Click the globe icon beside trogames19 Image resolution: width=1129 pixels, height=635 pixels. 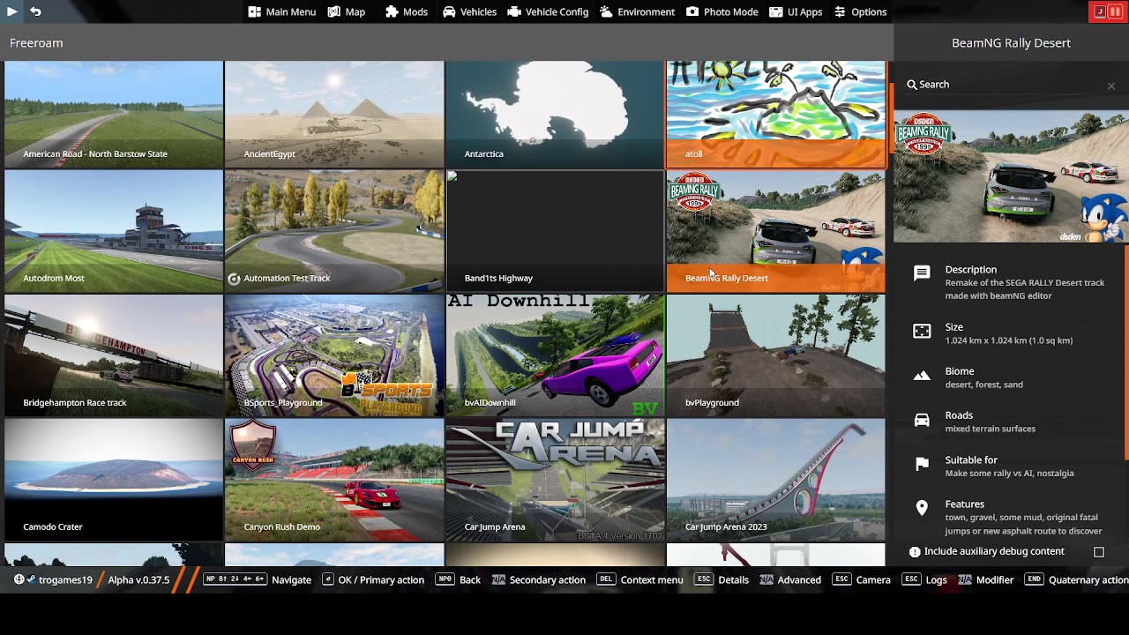[x=19, y=579]
